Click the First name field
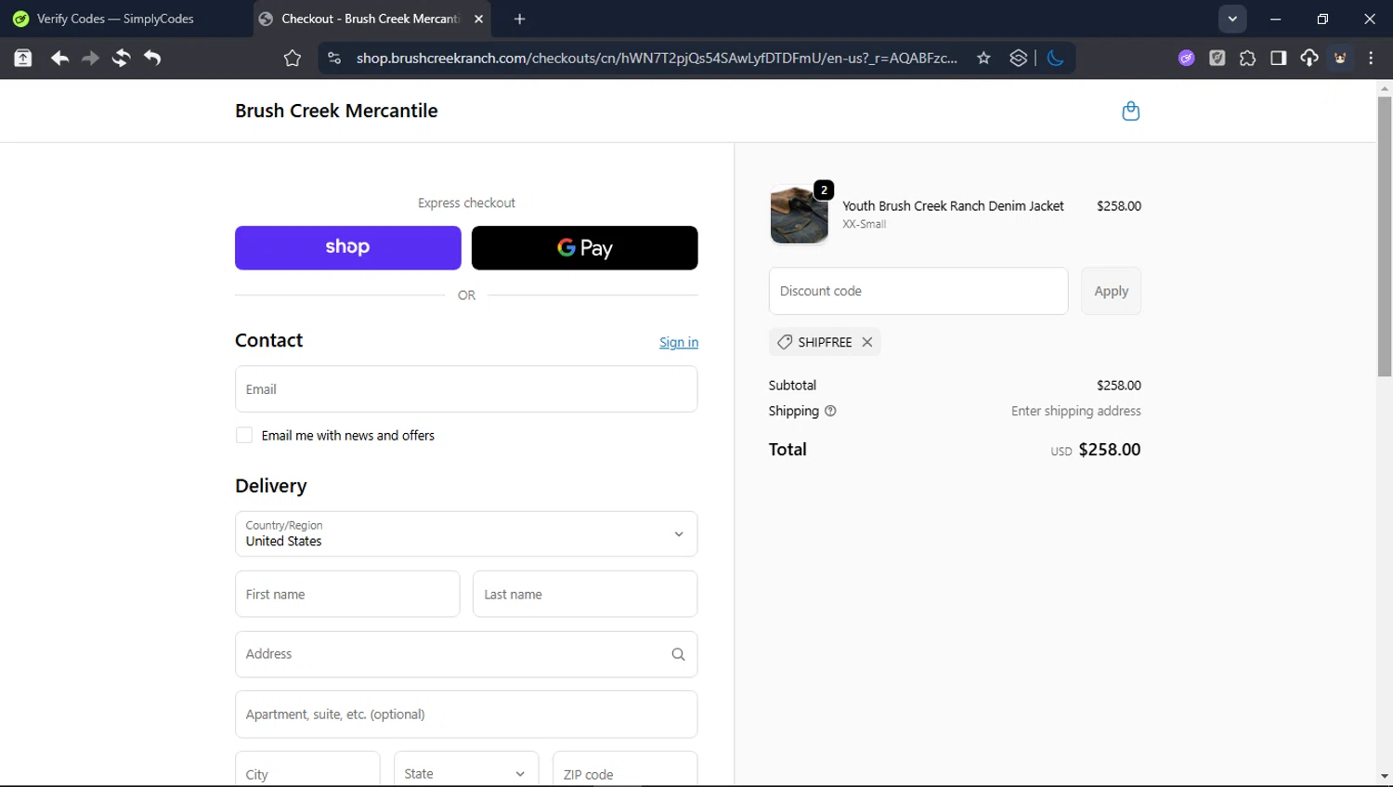1393x787 pixels. (347, 594)
